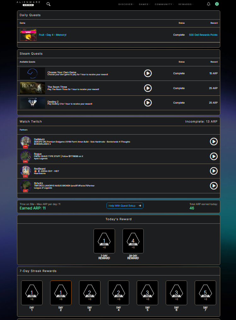The height and width of the screenshot is (320, 236).
Task: Click Help With Quest Setup button
Action: click(125, 206)
